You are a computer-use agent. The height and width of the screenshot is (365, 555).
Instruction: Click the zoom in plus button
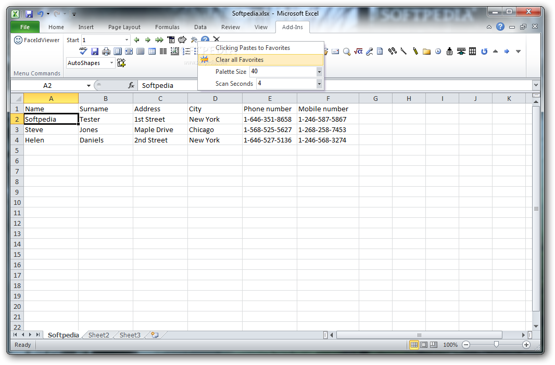(x=526, y=345)
